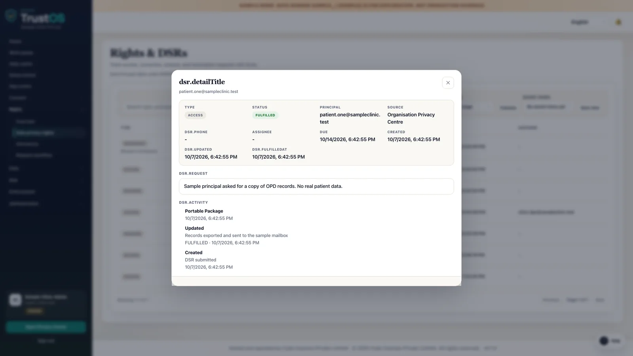
Task: Select the Due date 10/14/2026 value
Action: tap(347, 139)
